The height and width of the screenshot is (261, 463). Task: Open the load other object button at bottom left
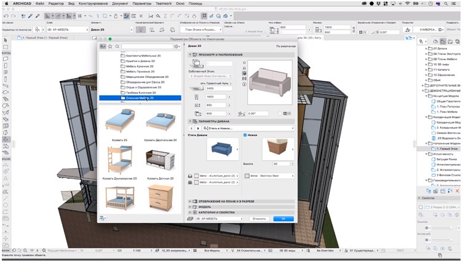(x=103, y=218)
